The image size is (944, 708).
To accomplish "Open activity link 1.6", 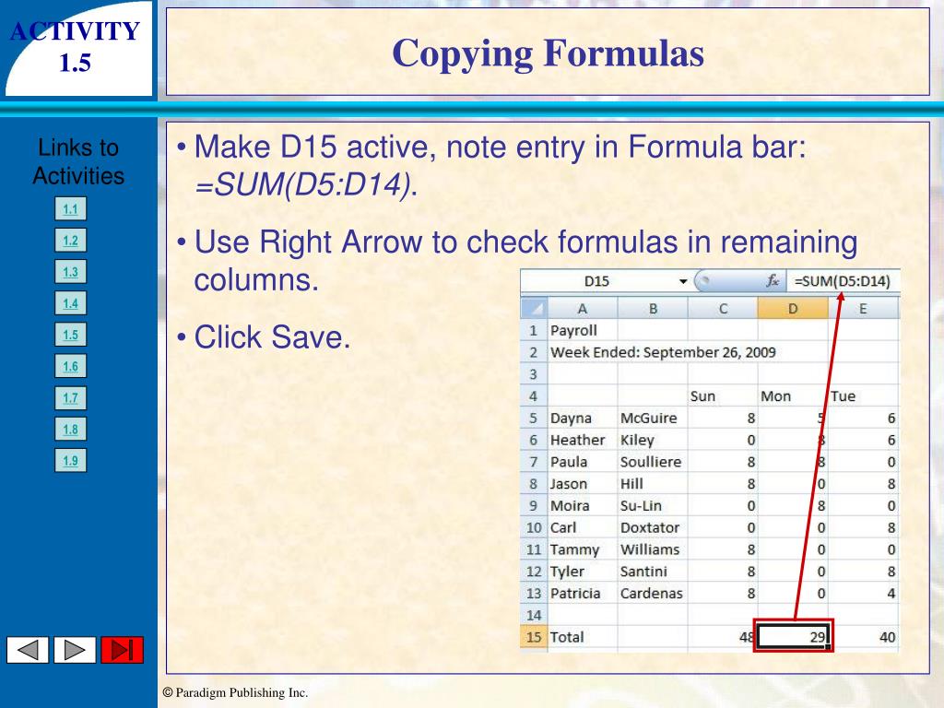I will [70, 366].
